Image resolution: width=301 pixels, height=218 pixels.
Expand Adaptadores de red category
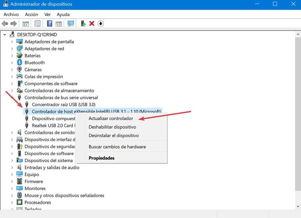(x=12, y=49)
